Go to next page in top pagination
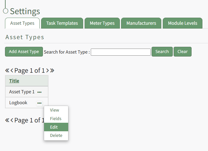Image resolution: width=208 pixels, height=151 pixels. (x=48, y=71)
